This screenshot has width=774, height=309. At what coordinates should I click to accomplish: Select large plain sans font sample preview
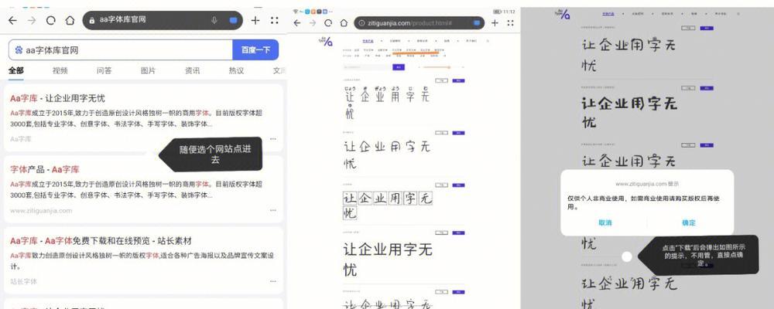click(388, 258)
